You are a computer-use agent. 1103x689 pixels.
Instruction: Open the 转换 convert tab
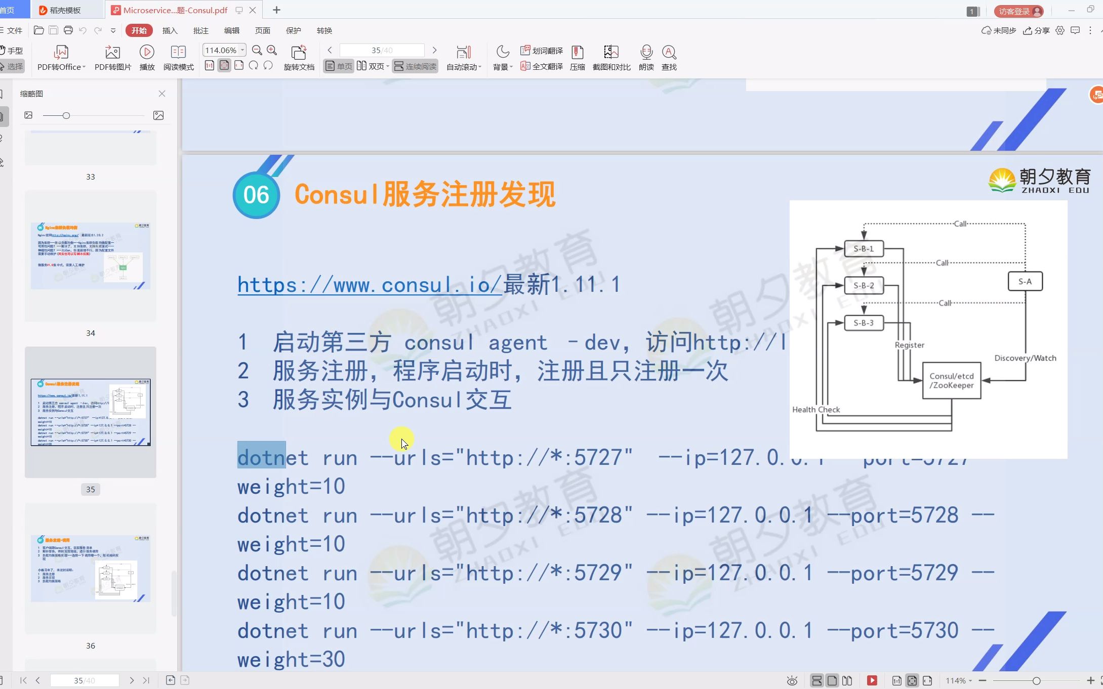tap(324, 30)
